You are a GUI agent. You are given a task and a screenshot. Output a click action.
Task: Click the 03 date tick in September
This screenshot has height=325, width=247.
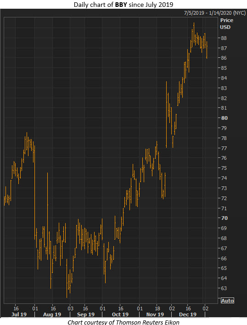[70, 308]
